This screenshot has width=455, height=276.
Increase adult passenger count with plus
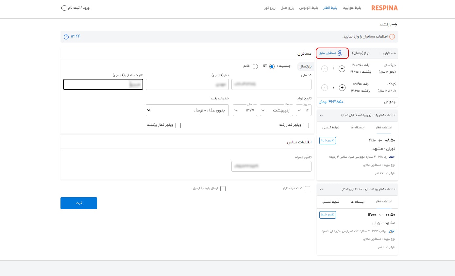tap(342, 69)
